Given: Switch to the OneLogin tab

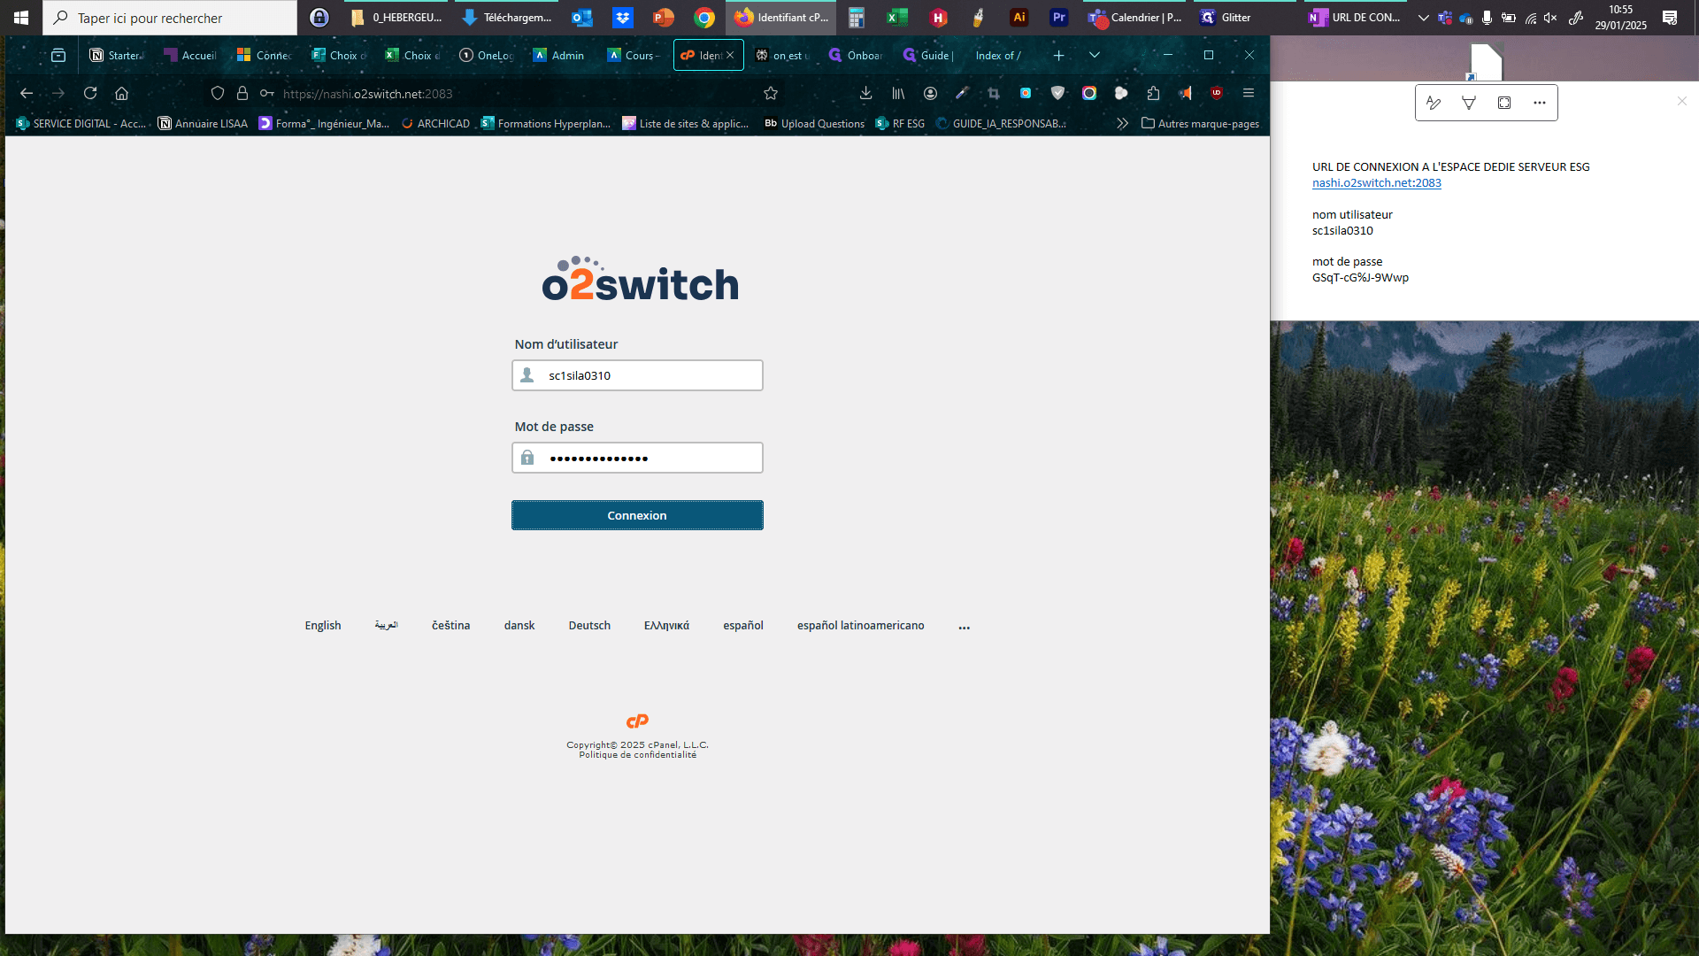Looking at the screenshot, I should pos(486,55).
